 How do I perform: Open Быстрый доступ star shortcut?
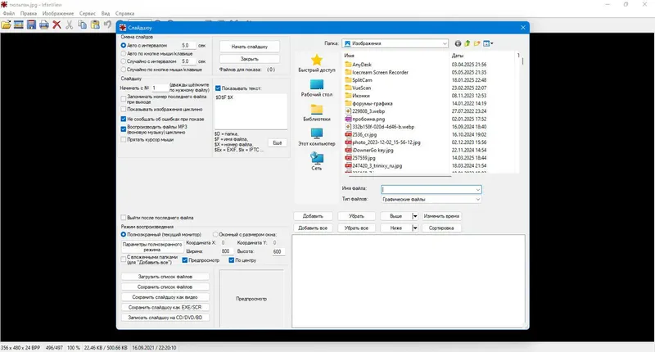pyautogui.click(x=317, y=64)
